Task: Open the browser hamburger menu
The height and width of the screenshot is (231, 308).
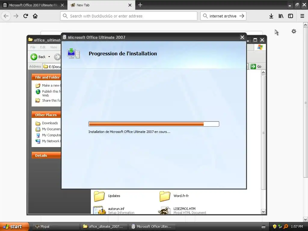Action: tap(302, 16)
